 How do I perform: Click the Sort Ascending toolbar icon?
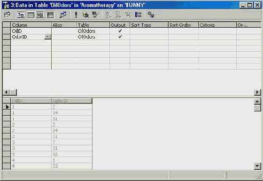pos(108,15)
